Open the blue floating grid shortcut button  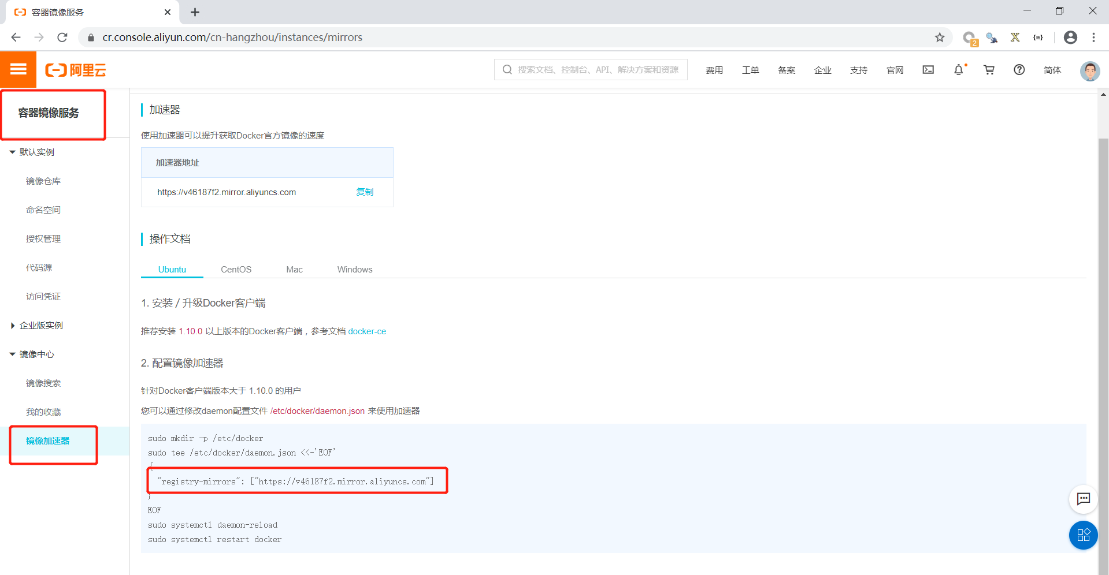tap(1084, 535)
